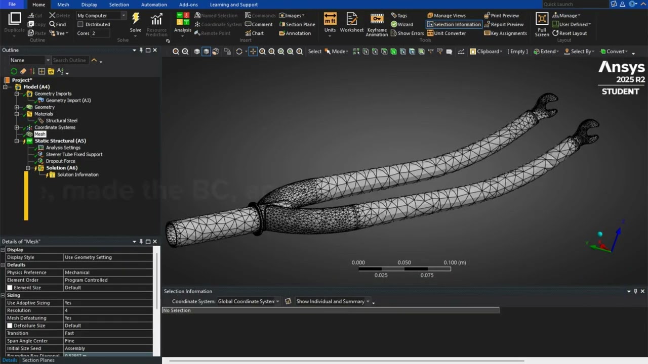The height and width of the screenshot is (364, 648).
Task: Insert a Chart
Action: (254, 33)
